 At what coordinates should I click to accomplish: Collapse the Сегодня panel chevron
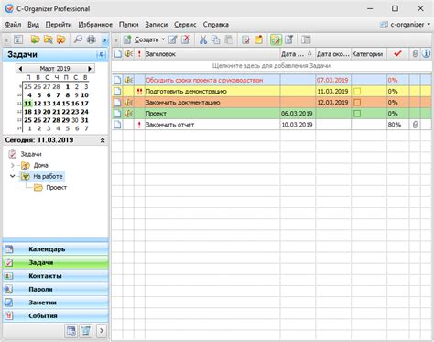(x=103, y=140)
